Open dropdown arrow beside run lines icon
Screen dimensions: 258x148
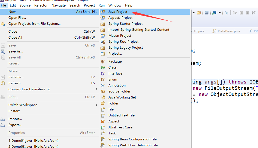coord(220,13)
